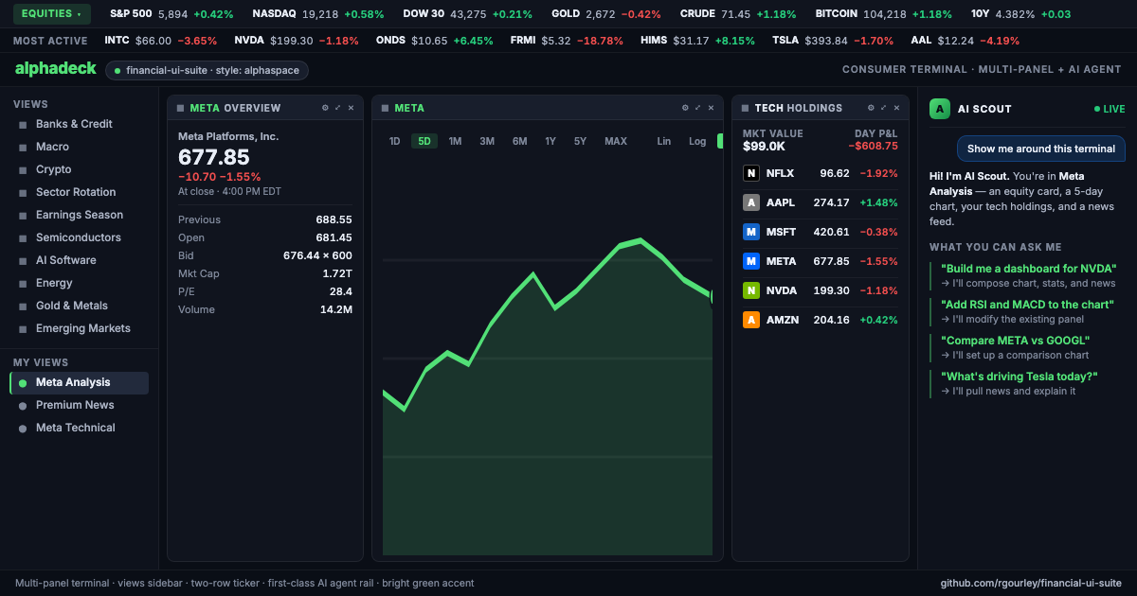Image resolution: width=1137 pixels, height=596 pixels.
Task: Close the Meta Overview panel
Action: coord(351,108)
